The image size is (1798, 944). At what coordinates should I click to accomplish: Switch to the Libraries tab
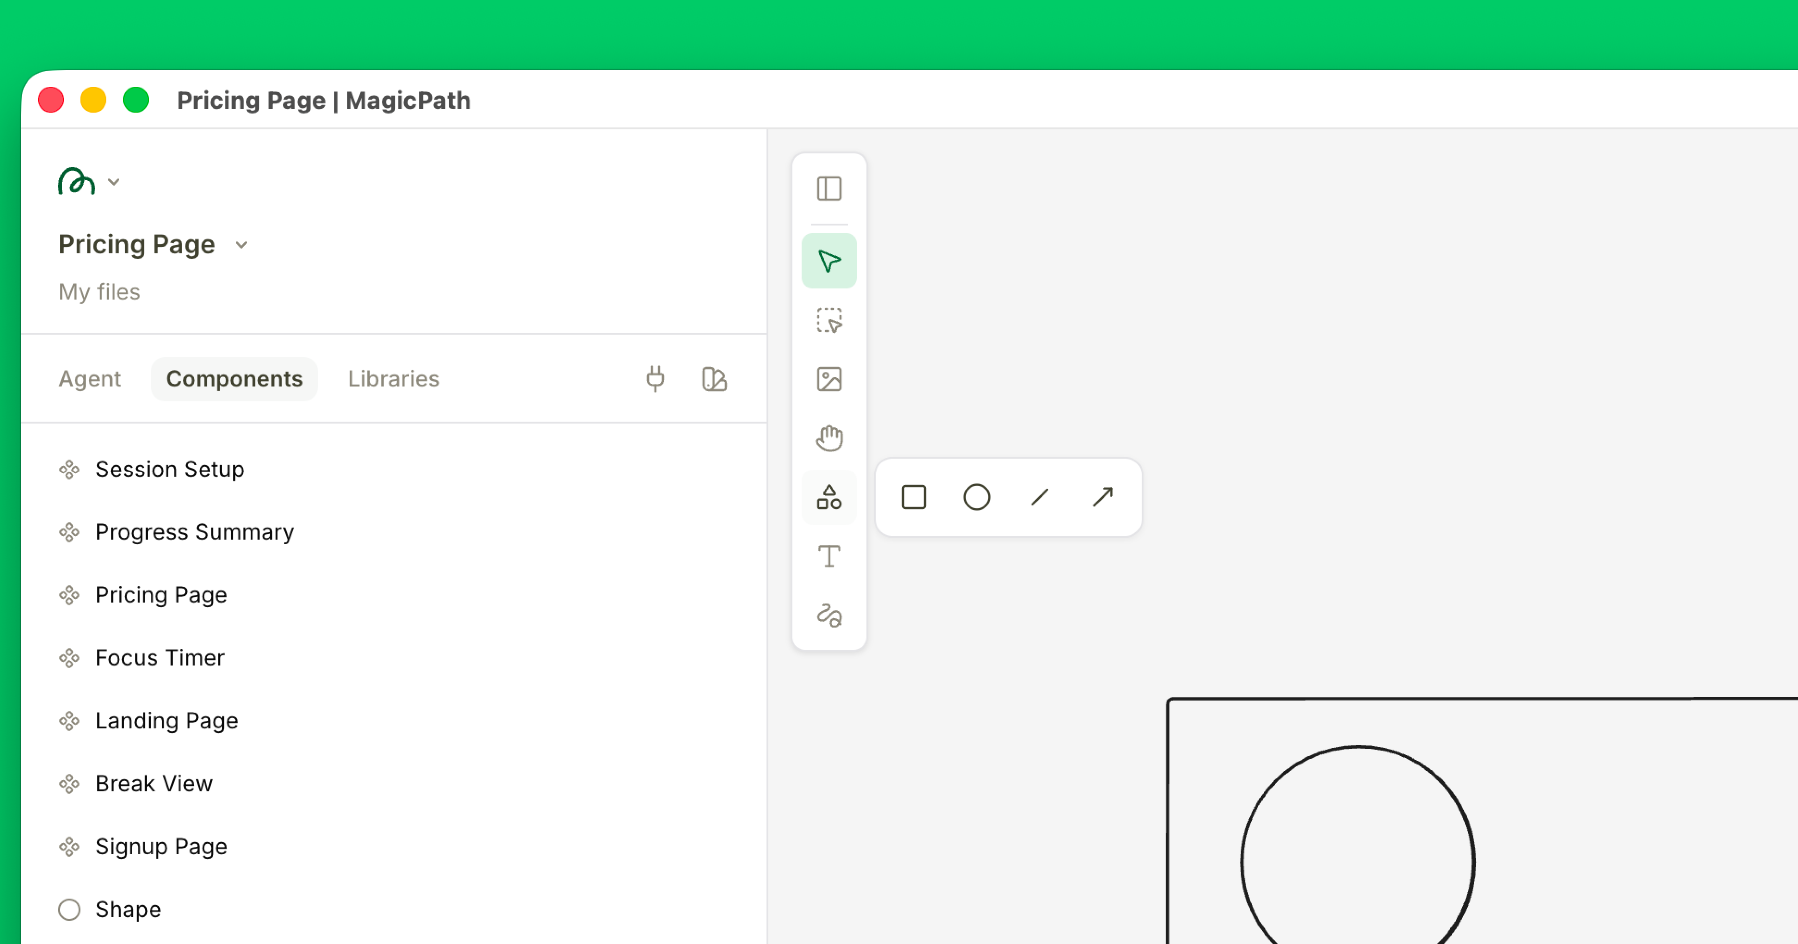(393, 379)
